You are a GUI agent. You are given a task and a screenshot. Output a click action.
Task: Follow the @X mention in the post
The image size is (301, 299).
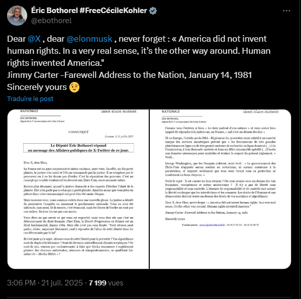tap(34, 39)
